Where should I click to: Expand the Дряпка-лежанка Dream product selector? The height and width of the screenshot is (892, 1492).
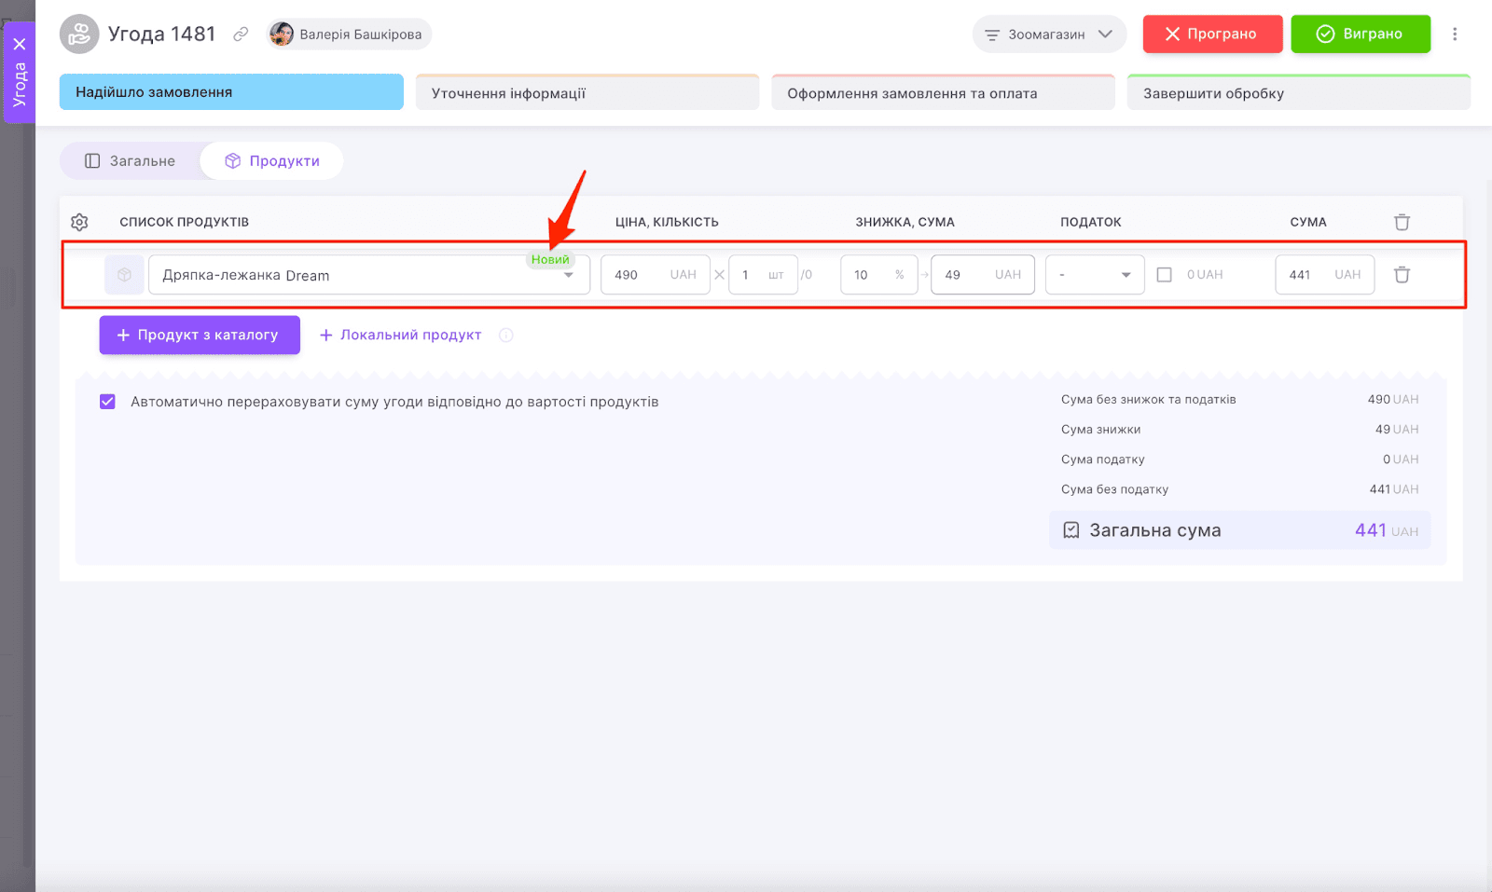tap(568, 275)
